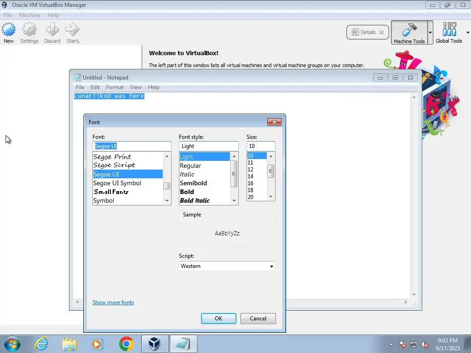
Task: Choose Bold font style
Action: [x=205, y=192]
